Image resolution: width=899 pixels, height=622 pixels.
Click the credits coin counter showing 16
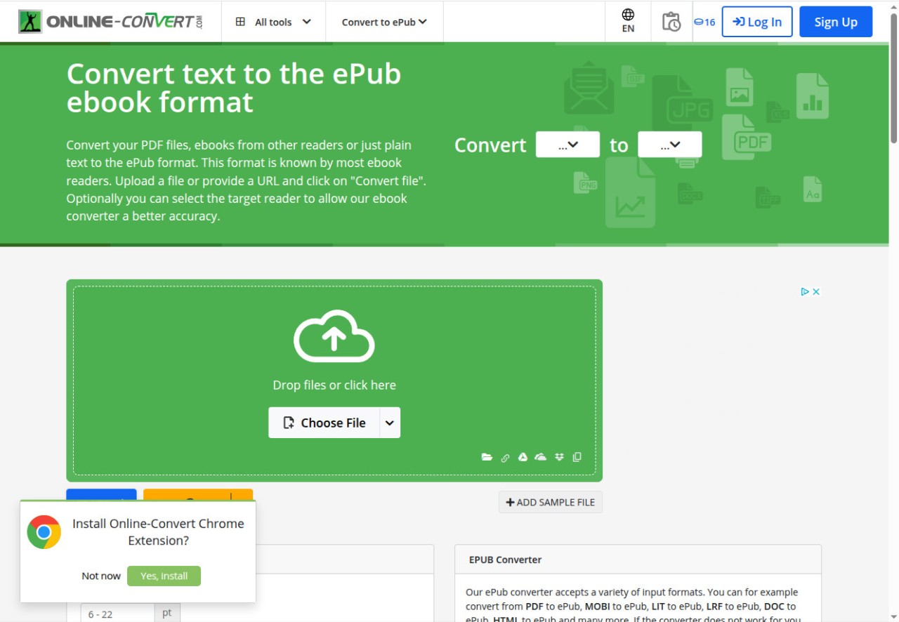point(704,22)
